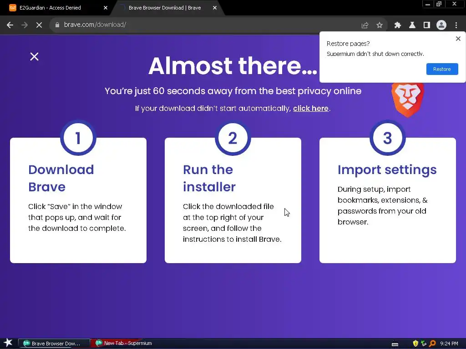Click the 'Run the installer' heading
Viewport: 466px width, 349px height.
pyautogui.click(x=209, y=178)
